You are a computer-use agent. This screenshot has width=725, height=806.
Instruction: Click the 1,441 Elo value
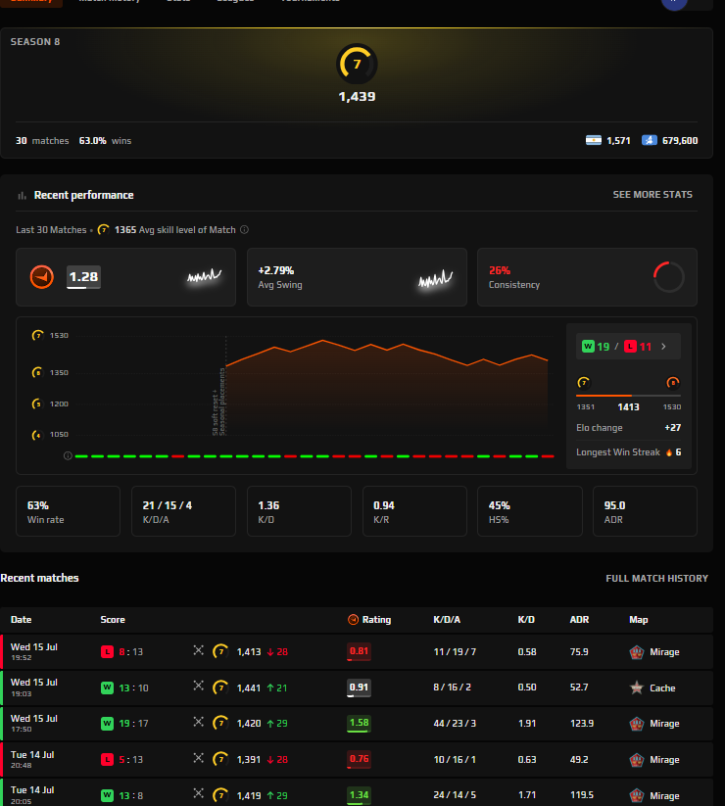tap(248, 687)
